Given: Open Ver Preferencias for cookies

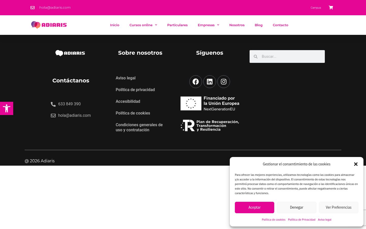Looking at the screenshot, I should (x=339, y=207).
